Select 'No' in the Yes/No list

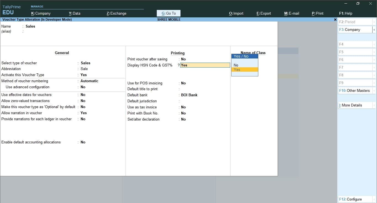[236, 65]
